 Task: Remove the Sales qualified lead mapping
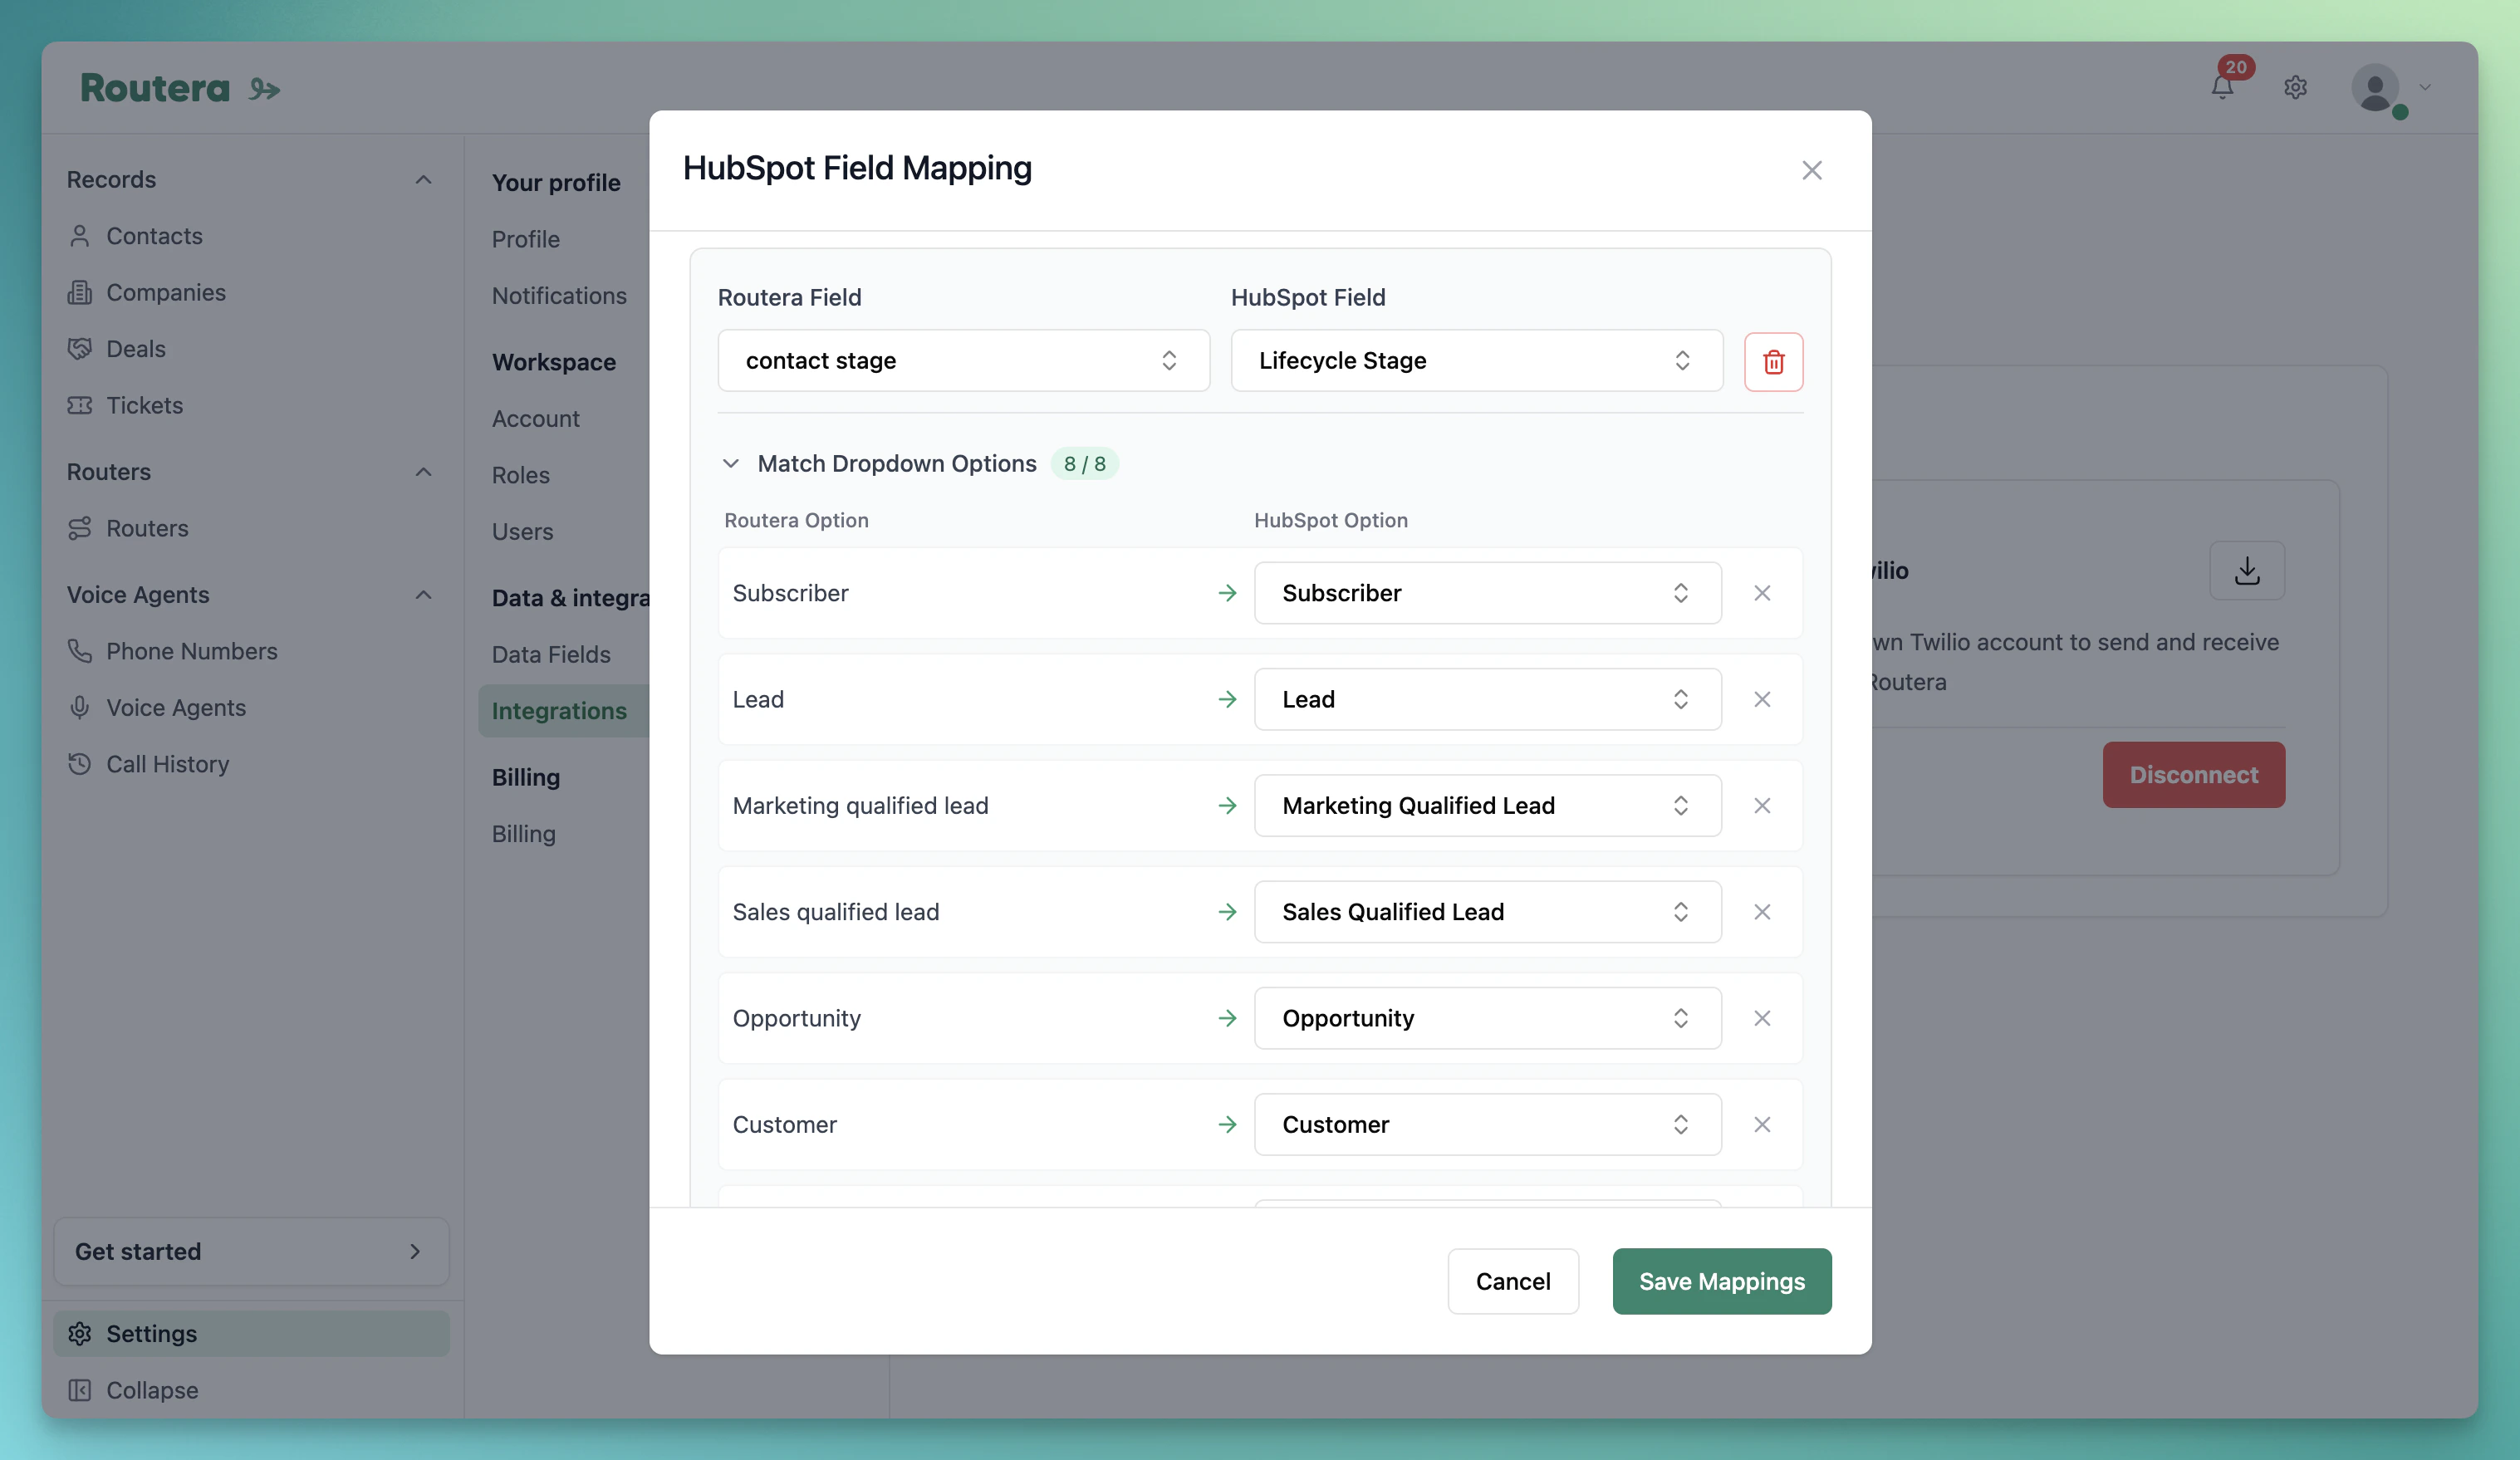coord(1762,912)
